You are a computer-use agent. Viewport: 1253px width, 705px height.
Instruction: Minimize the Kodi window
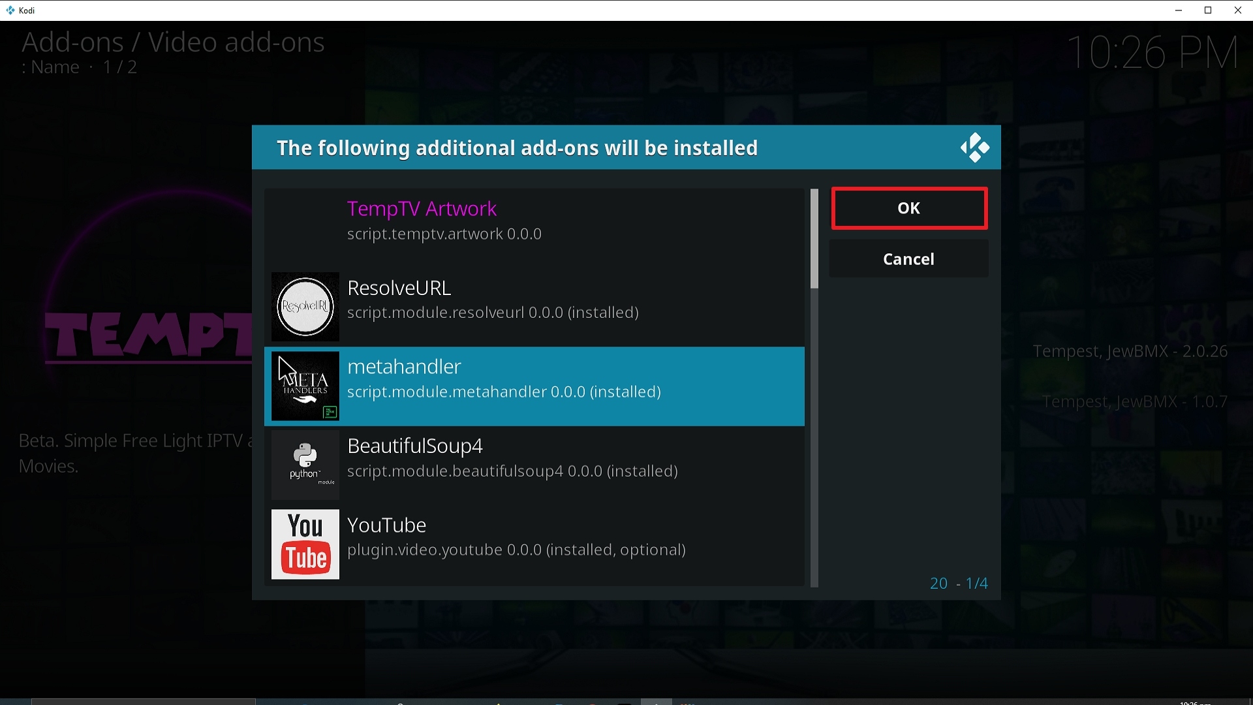click(1179, 10)
